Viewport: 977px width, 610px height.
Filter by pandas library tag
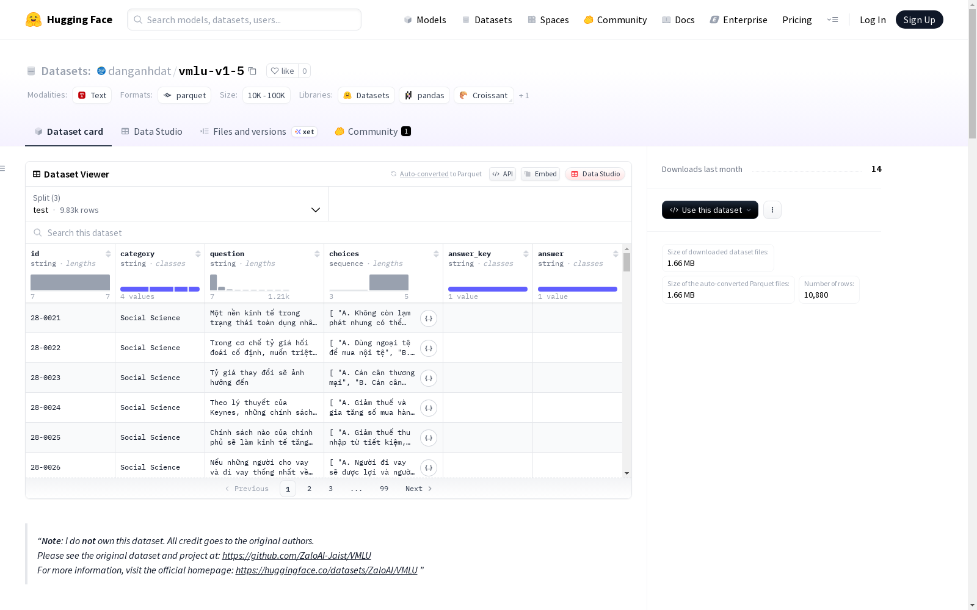click(x=424, y=95)
